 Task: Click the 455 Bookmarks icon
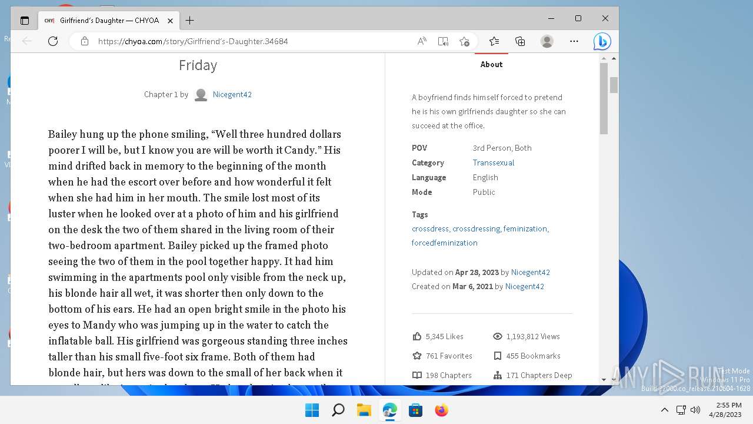(x=498, y=356)
